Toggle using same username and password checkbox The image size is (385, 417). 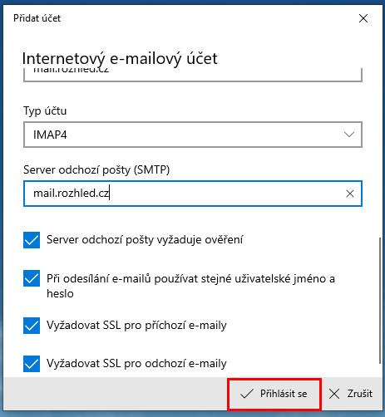pos(32,278)
